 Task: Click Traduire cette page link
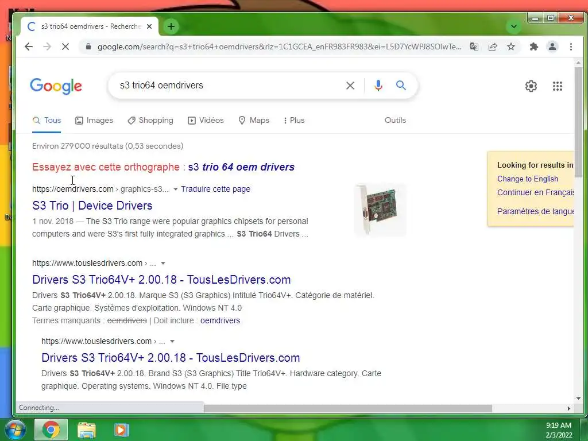click(x=216, y=189)
